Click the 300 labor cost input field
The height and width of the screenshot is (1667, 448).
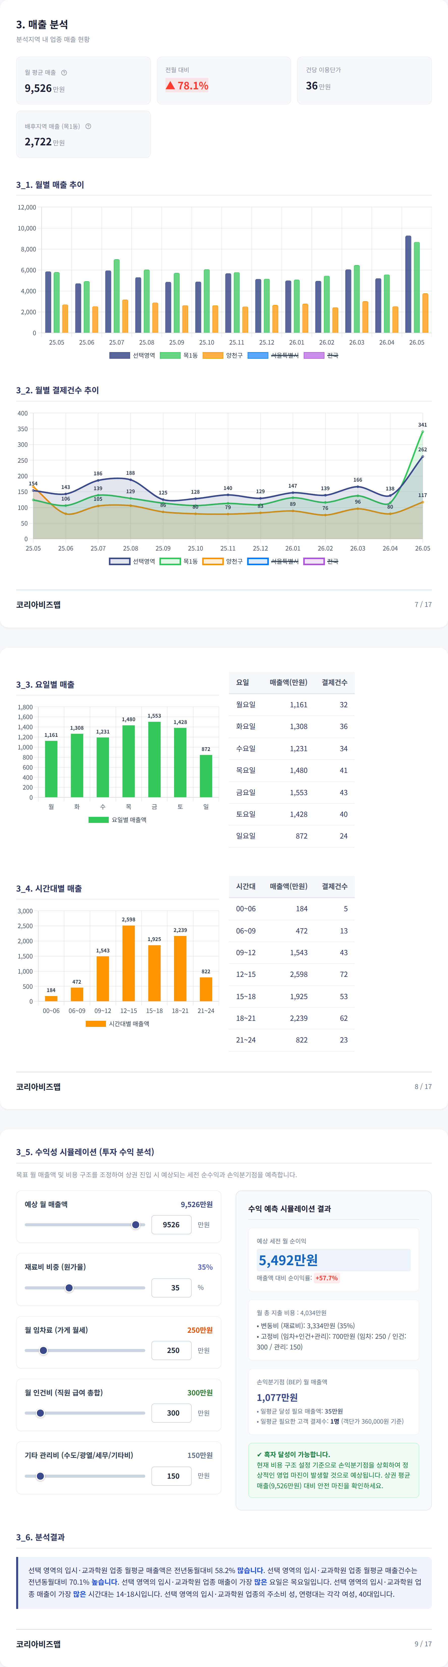(171, 1413)
